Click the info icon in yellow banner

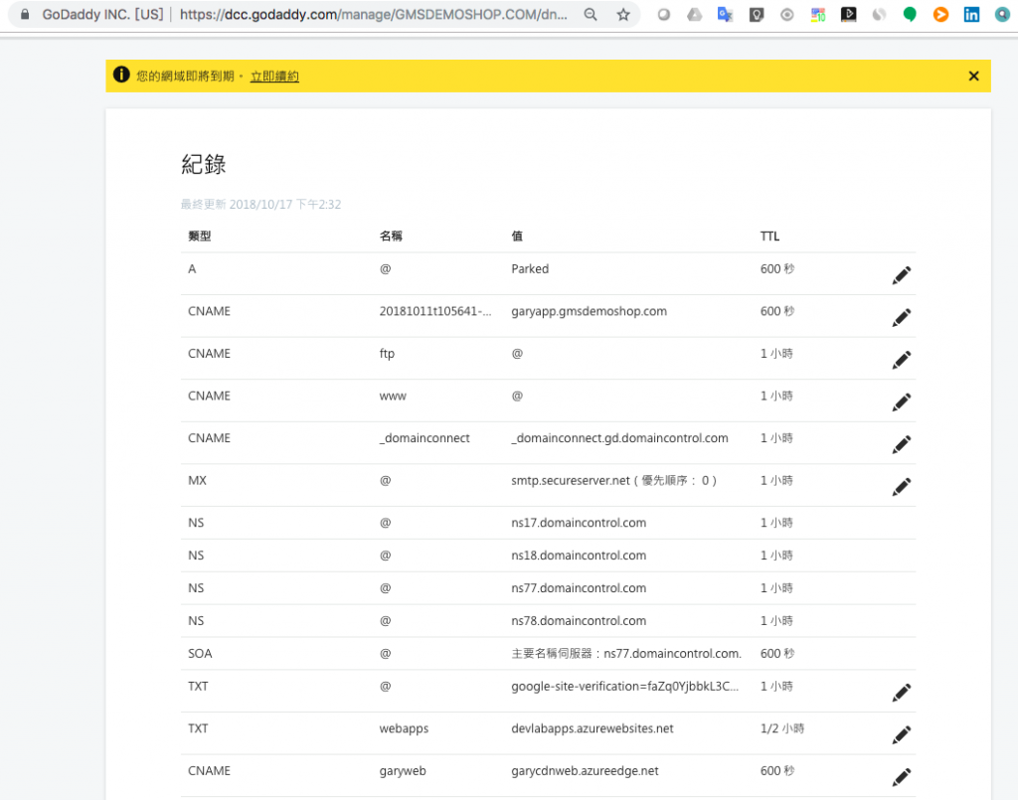point(121,75)
